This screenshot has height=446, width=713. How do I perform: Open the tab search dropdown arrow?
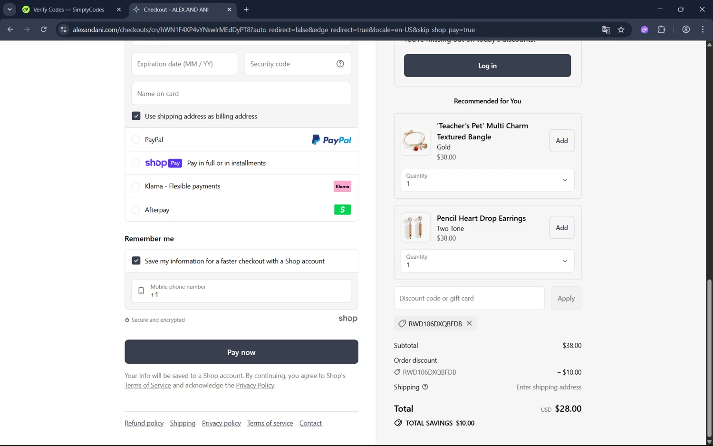pos(10,10)
